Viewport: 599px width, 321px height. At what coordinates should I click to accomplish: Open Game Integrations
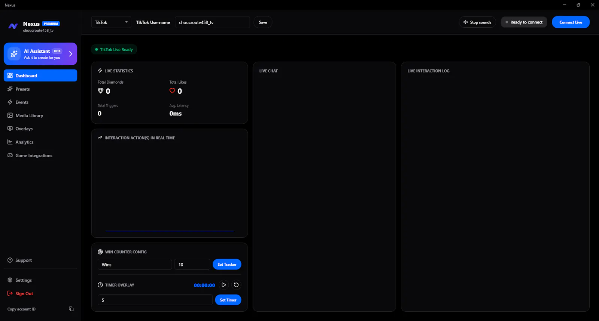(40, 155)
